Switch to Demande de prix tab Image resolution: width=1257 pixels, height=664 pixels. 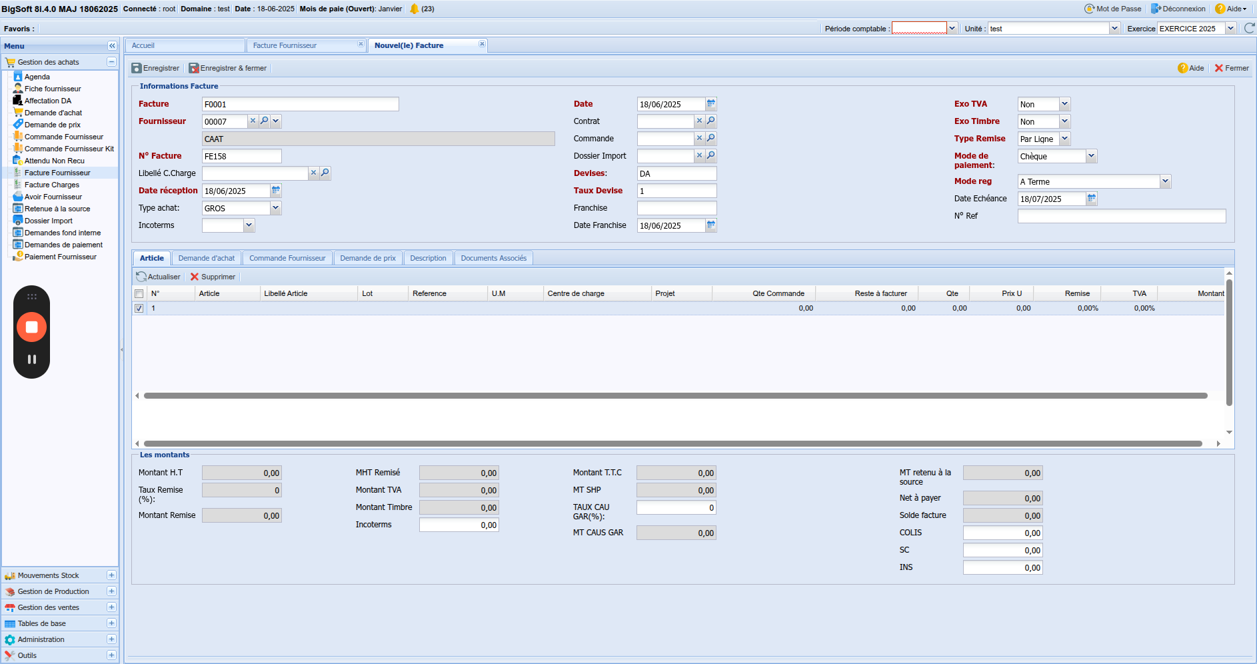(x=368, y=258)
